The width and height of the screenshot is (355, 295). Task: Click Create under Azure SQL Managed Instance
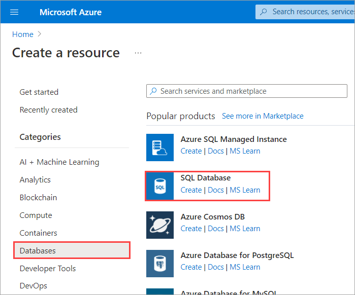[191, 151]
